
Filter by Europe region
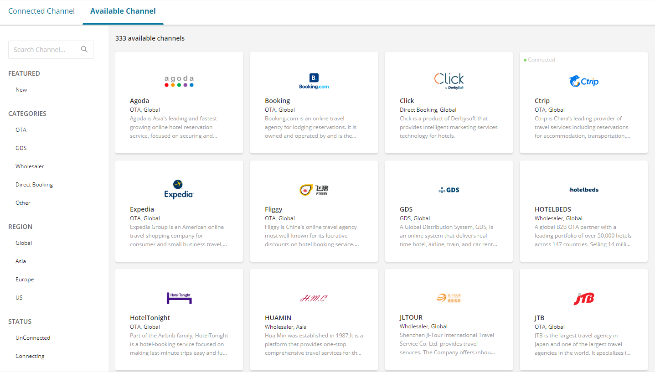coord(25,280)
